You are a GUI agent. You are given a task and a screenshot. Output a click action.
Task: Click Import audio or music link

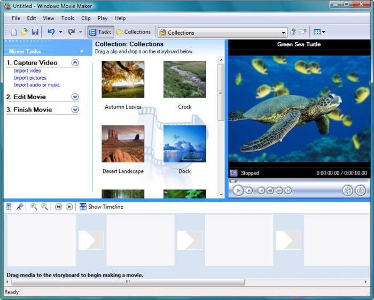pyautogui.click(x=37, y=85)
